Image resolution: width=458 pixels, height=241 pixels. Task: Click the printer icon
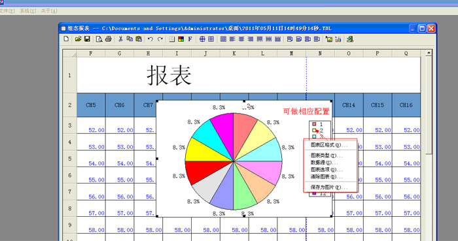click(109, 39)
